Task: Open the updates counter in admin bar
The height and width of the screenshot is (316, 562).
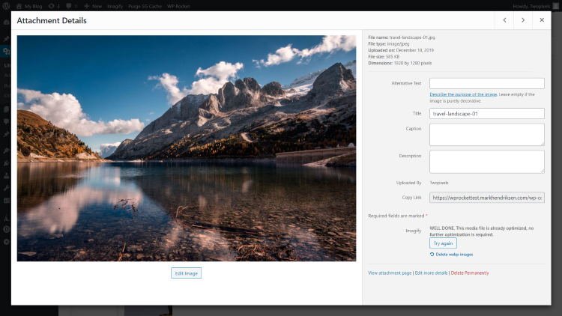Action: click(x=54, y=6)
